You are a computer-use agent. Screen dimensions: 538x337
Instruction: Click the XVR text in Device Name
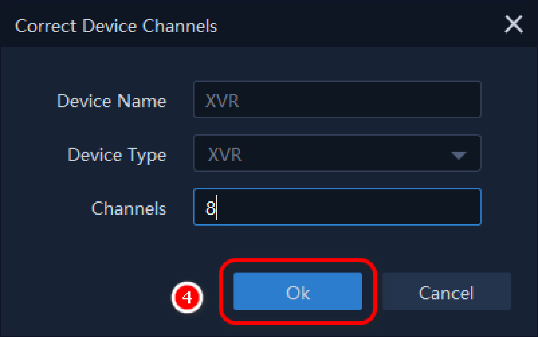pyautogui.click(x=222, y=101)
